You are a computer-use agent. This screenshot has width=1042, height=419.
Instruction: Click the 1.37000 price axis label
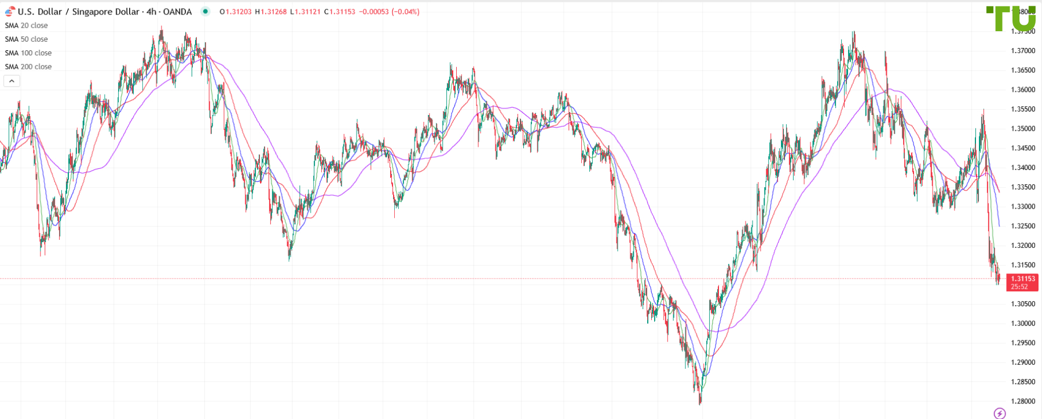click(x=1023, y=51)
